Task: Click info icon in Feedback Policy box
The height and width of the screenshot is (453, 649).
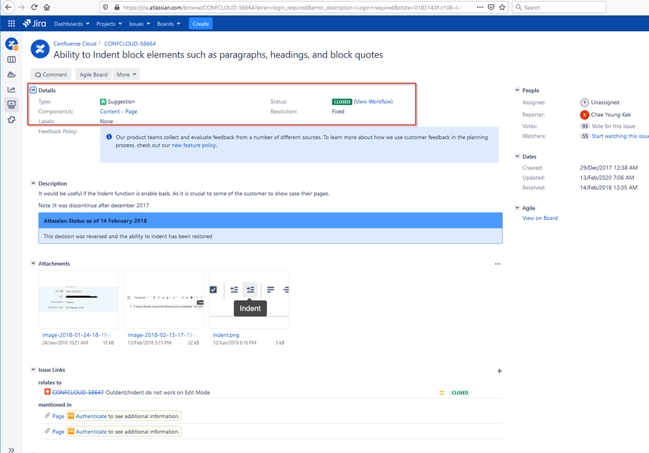Action: click(109, 137)
